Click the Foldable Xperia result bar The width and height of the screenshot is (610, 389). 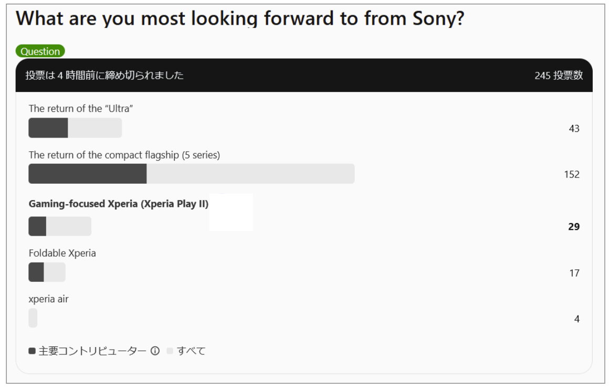click(x=47, y=272)
